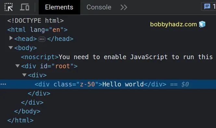Switch to the Console tab
Screen dimensions: 216x128
(x=99, y=7)
